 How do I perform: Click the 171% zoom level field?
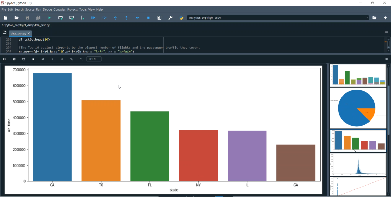(x=94, y=59)
